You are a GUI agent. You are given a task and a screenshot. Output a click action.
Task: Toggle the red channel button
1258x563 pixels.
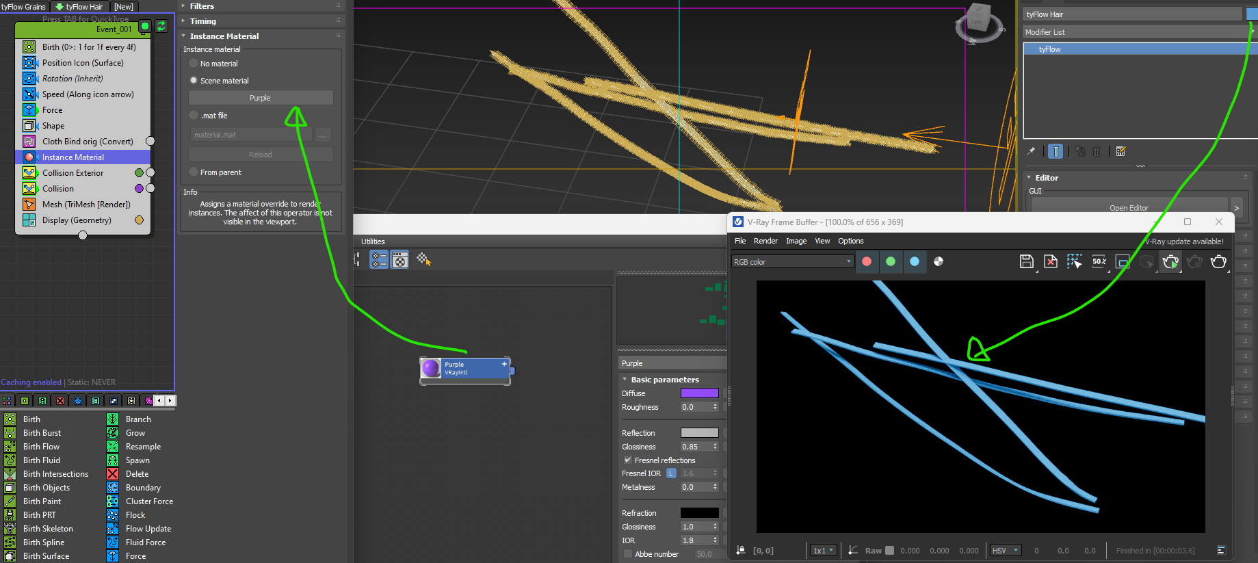[x=867, y=261]
